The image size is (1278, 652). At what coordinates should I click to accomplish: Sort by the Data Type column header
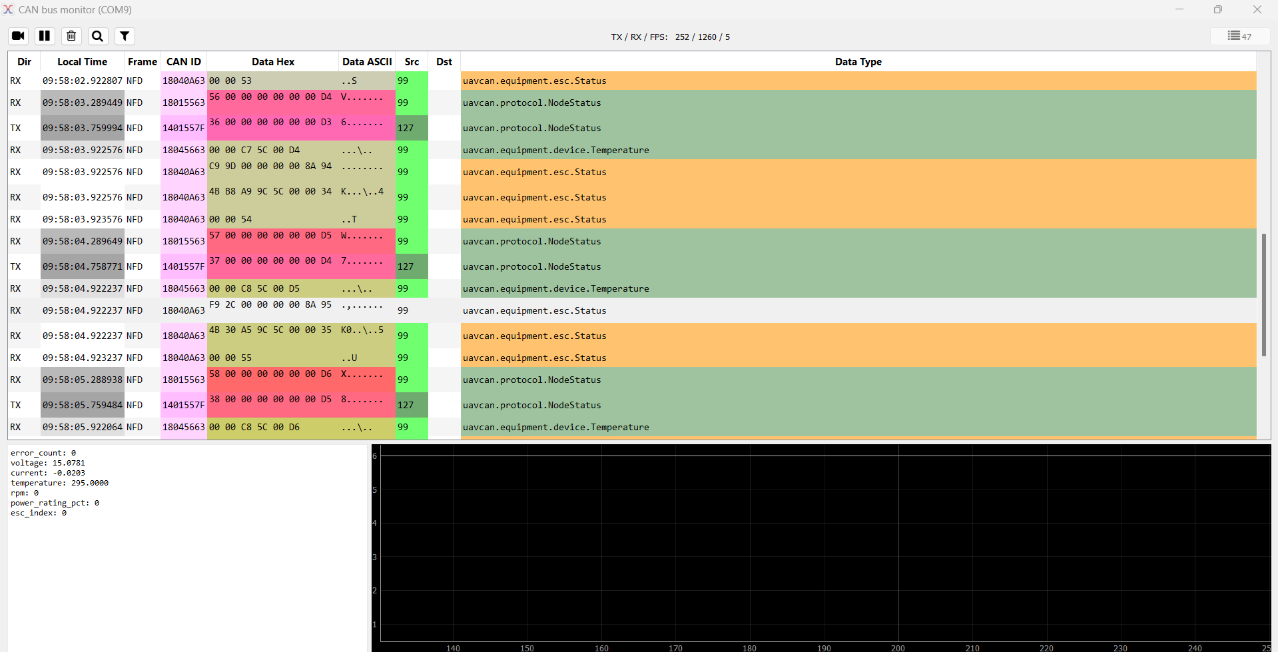pos(858,62)
